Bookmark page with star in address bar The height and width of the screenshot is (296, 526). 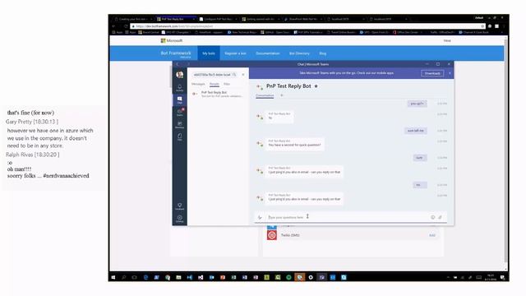482,26
